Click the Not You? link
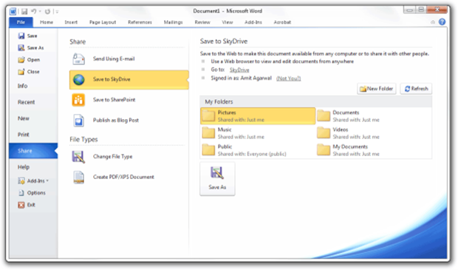Image resolution: width=458 pixels, height=270 pixels. (x=289, y=78)
